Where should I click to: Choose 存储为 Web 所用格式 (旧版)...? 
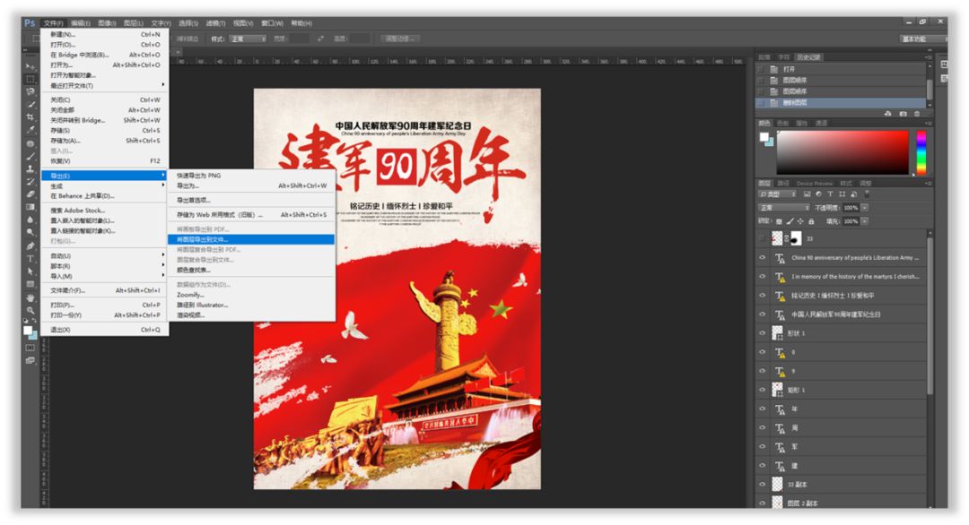(x=251, y=215)
